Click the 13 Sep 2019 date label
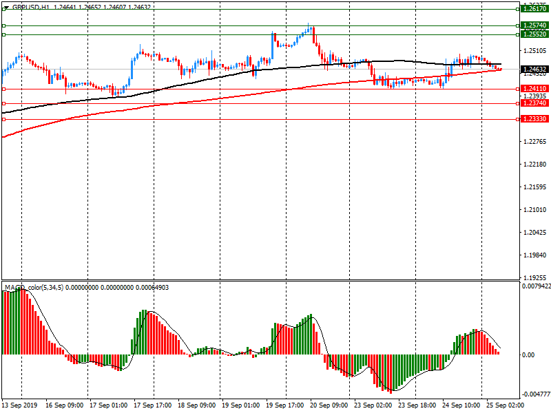 click(x=20, y=405)
